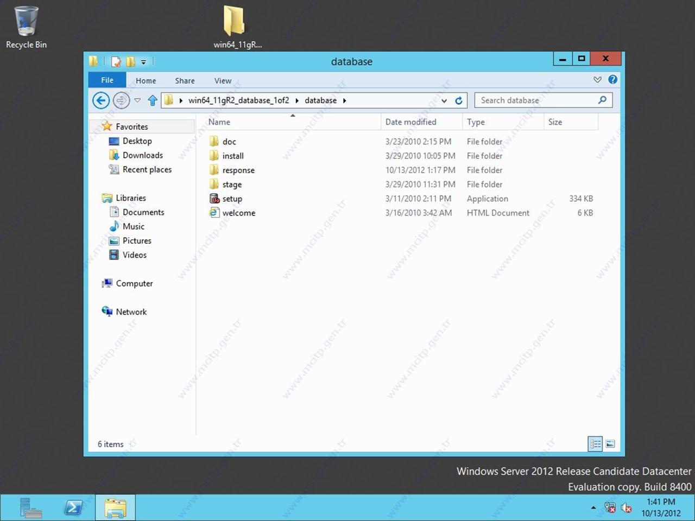
Task: Open the Pictures library
Action: (136, 240)
